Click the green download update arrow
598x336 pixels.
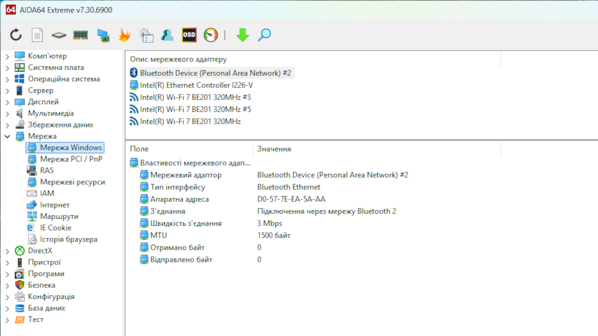click(243, 35)
